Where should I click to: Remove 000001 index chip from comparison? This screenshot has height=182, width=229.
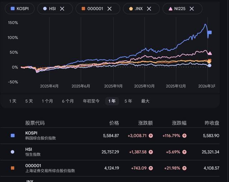point(109,9)
